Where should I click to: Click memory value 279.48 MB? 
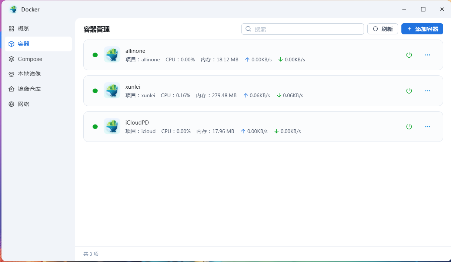(x=224, y=95)
